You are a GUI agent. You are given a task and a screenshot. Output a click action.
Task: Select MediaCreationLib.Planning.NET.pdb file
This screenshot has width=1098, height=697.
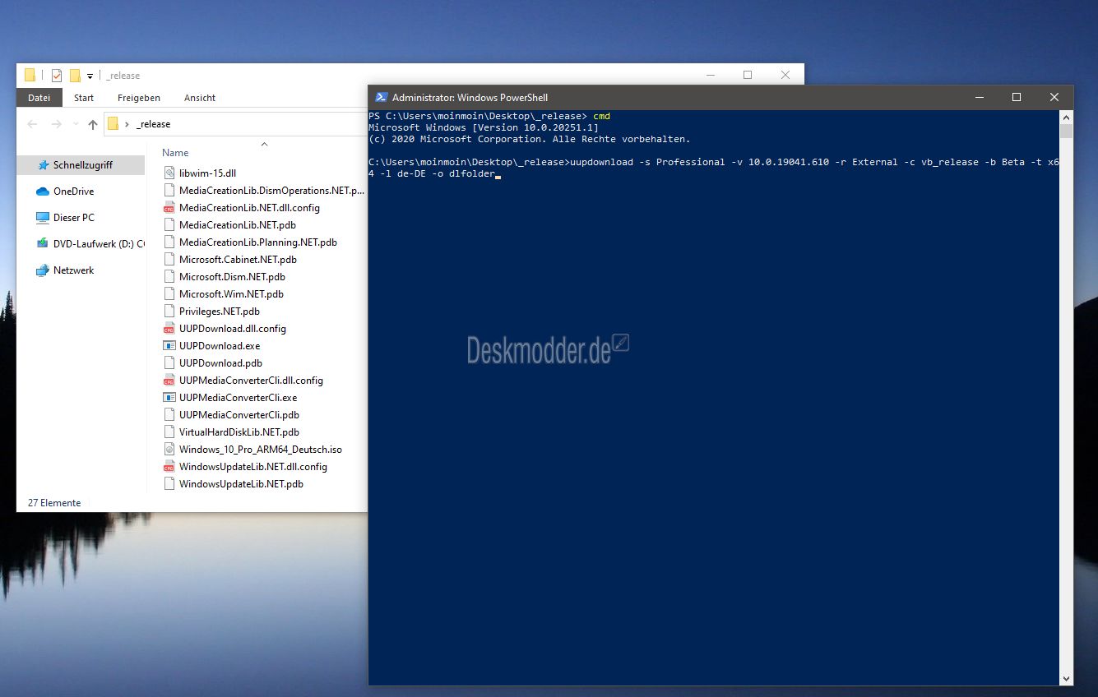tap(258, 242)
